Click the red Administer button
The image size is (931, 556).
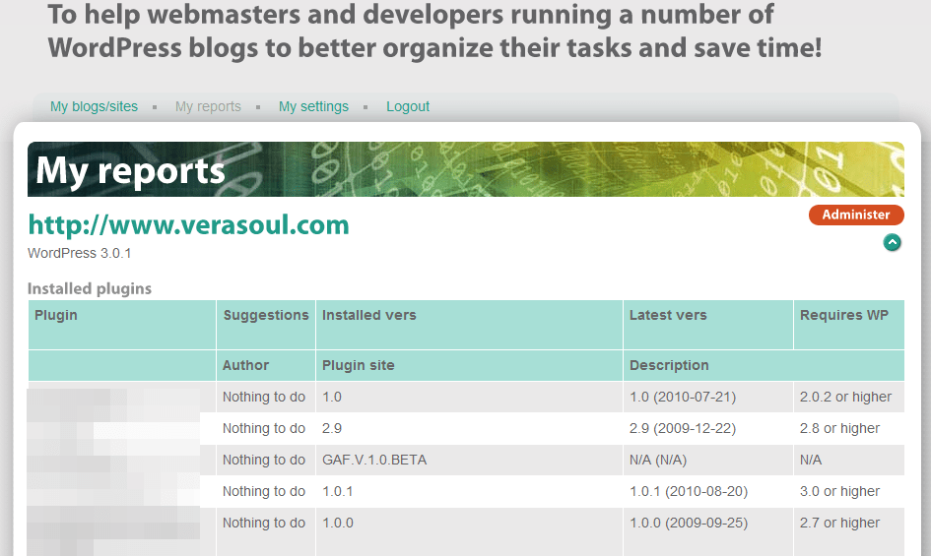coord(855,215)
